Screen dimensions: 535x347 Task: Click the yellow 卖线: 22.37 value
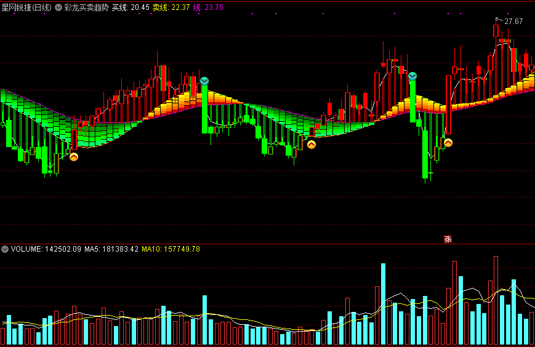[x=171, y=7]
